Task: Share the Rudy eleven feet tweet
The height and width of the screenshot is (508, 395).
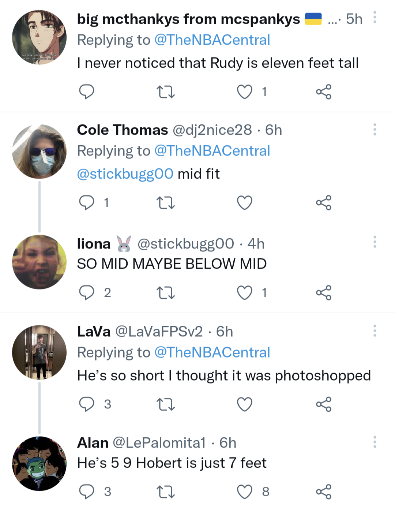Action: tap(324, 92)
